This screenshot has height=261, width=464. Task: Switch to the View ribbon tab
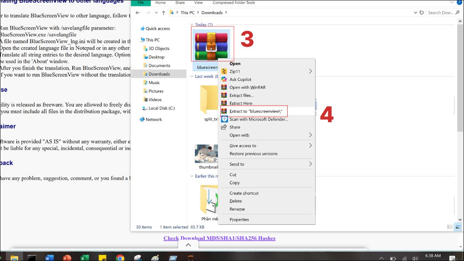[198, 3]
